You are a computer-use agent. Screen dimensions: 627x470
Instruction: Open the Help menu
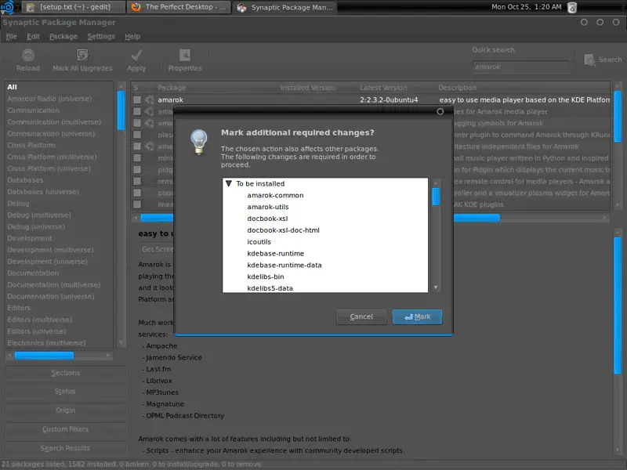tap(132, 36)
